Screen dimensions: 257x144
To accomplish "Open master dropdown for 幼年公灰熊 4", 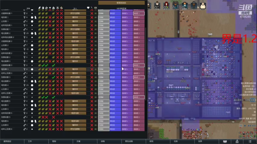I will [x=75, y=93].
